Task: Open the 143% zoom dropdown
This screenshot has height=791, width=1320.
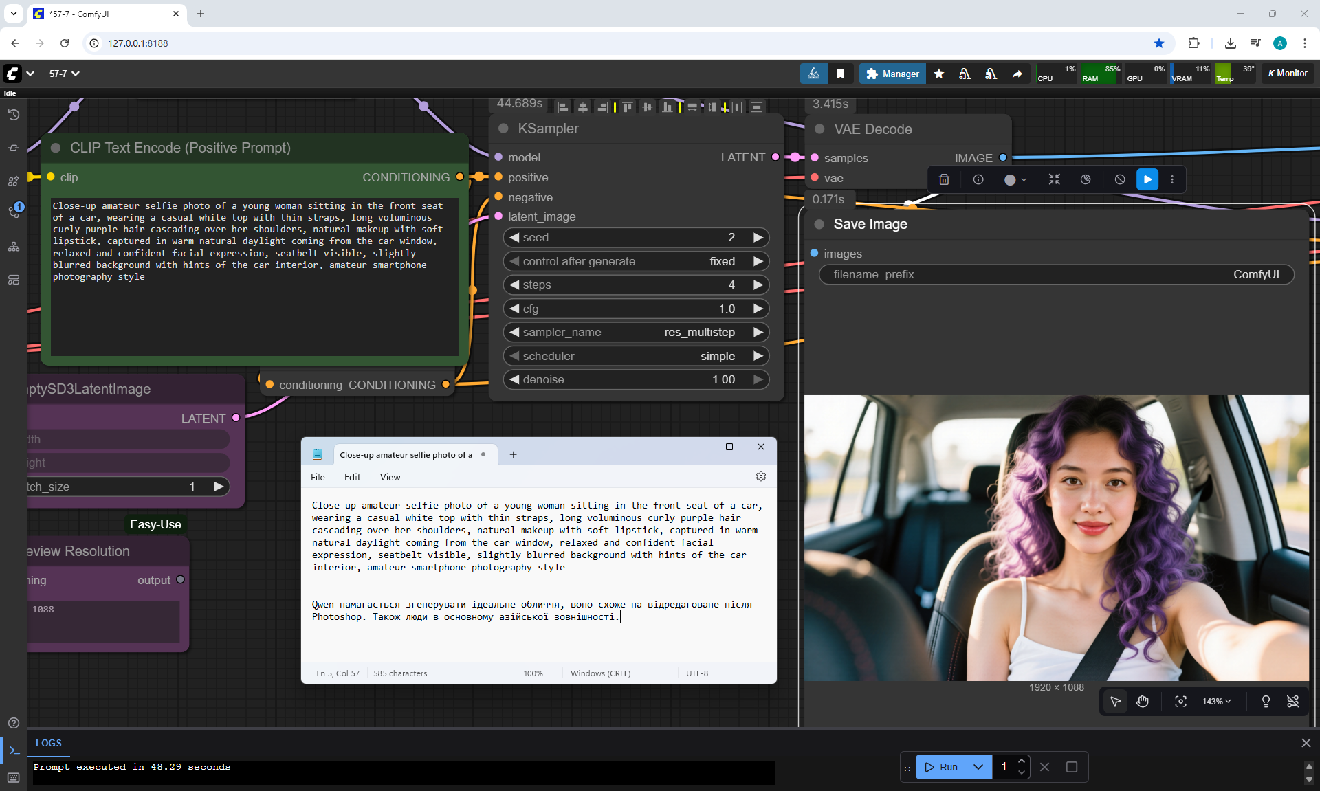Action: [1216, 701]
